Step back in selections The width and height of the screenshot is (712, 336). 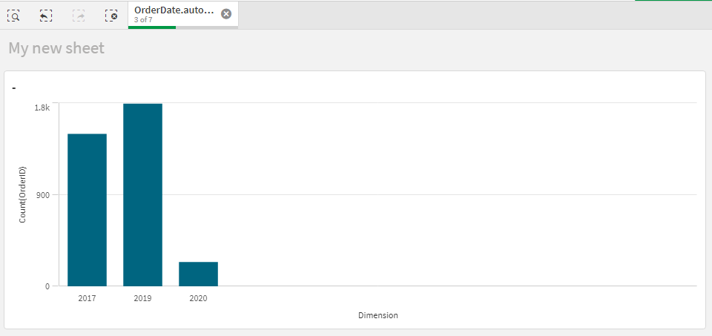coord(46,15)
